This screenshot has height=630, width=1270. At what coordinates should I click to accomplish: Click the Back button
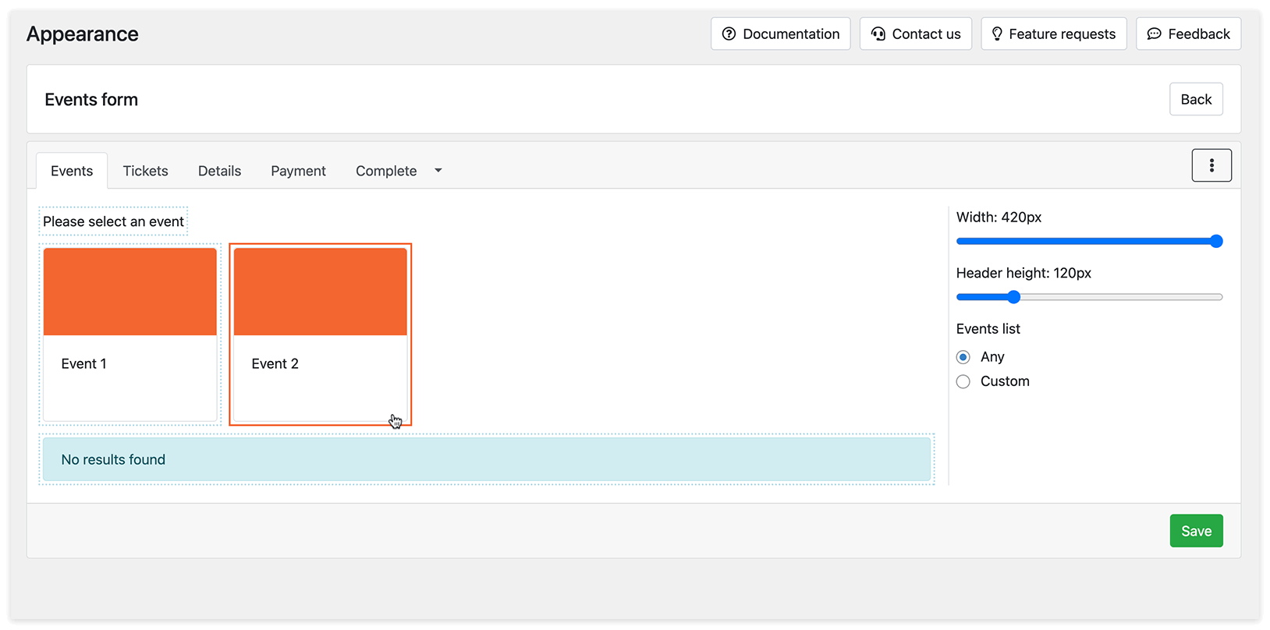1196,99
